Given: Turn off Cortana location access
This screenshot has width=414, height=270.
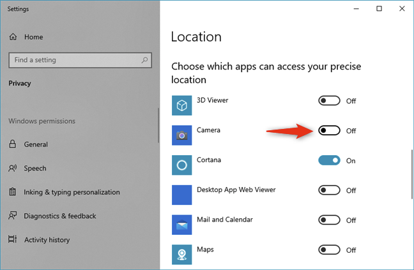Looking at the screenshot, I should (329, 160).
